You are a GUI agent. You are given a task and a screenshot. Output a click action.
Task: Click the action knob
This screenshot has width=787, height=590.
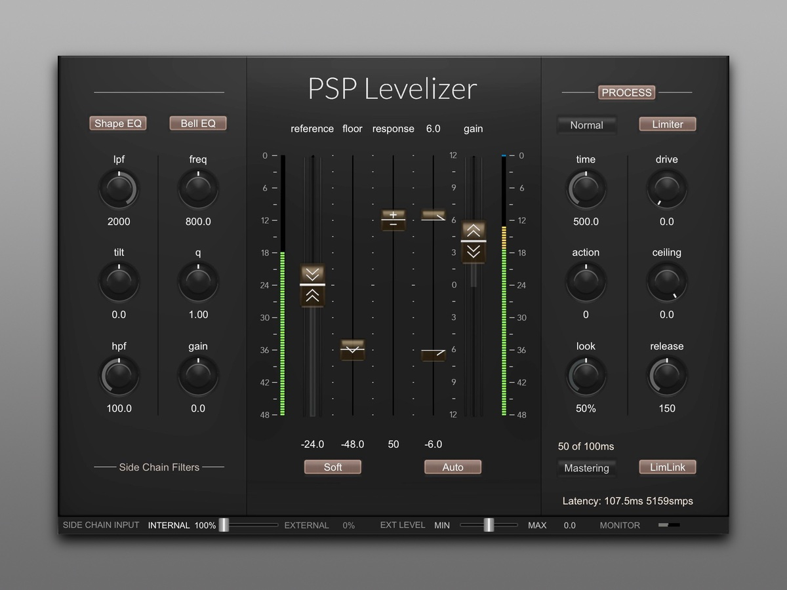586,282
